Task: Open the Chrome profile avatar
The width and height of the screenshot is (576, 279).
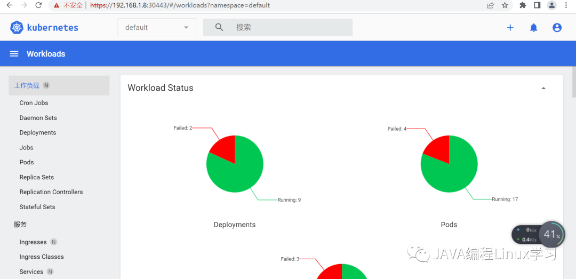Action: click(x=552, y=5)
